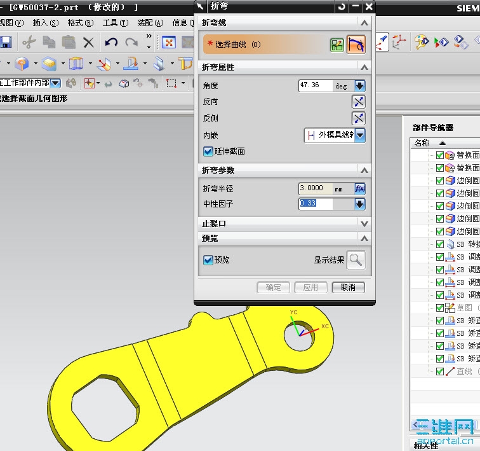Select the orange keyhole tab feature icon
The height and width of the screenshot is (451, 480).
[x=22, y=64]
